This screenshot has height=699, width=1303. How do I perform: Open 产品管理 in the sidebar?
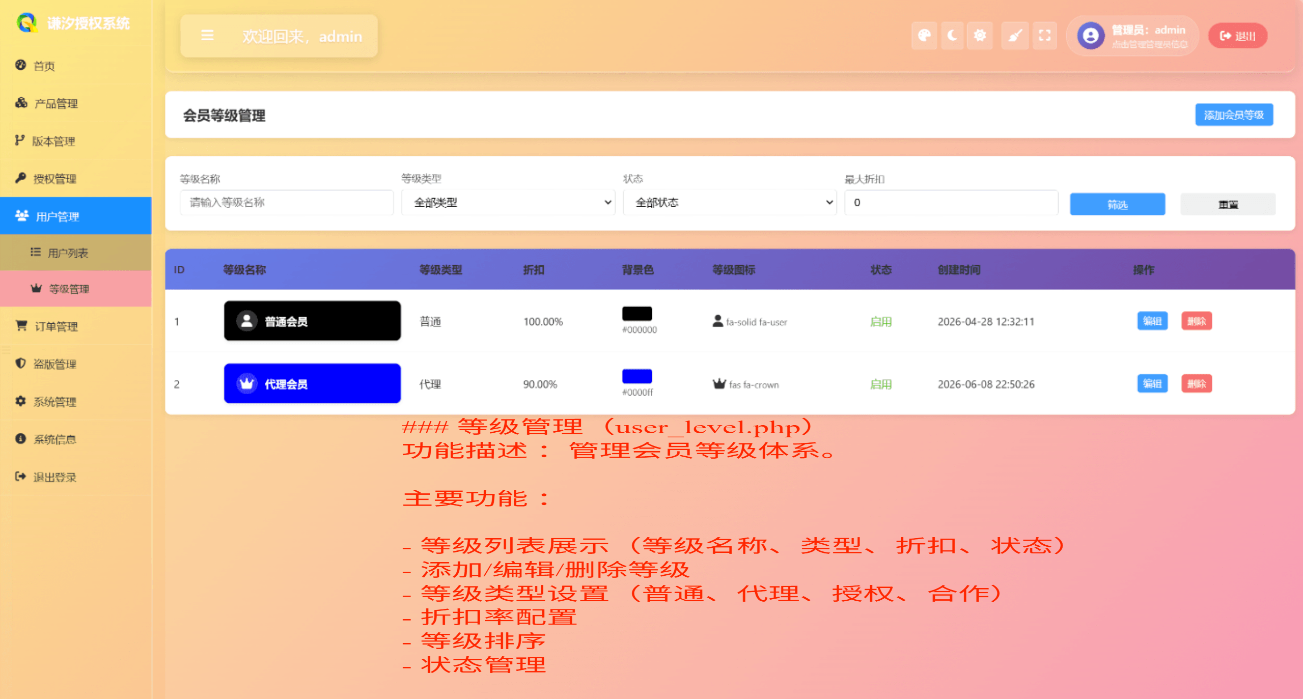[76, 103]
